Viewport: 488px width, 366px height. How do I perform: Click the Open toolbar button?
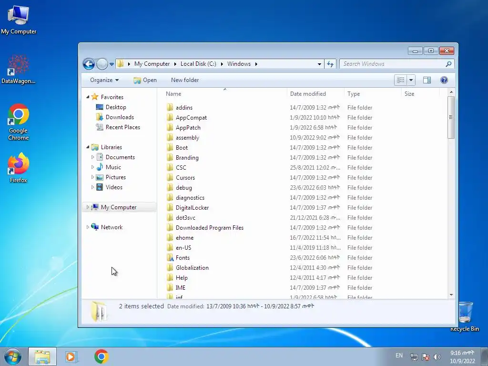(145, 80)
